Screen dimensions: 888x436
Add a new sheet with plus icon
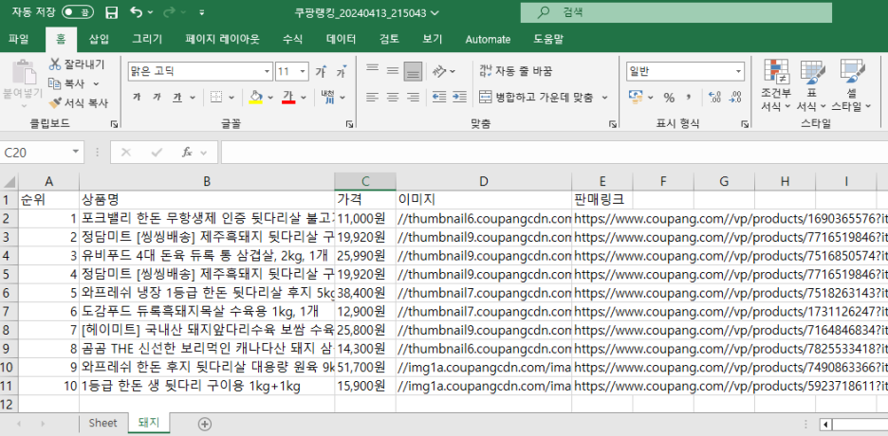pos(205,424)
